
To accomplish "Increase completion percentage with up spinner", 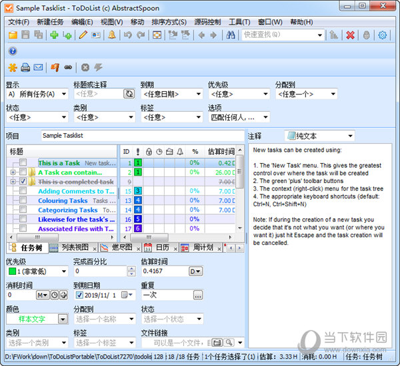I will pyautogui.click(x=131, y=269).
